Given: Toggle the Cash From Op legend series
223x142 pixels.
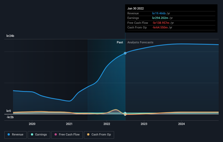Looking at the screenshot, I should (99, 135).
